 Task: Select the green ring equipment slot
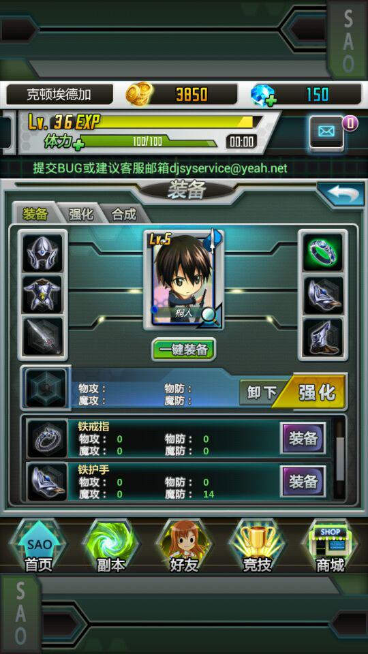click(x=323, y=252)
